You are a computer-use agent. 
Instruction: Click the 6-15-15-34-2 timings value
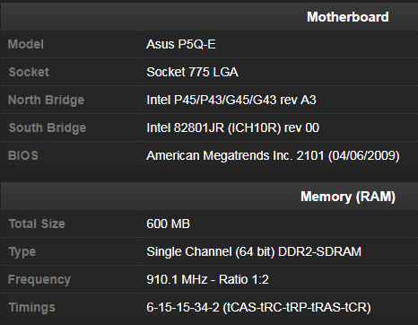258,307
